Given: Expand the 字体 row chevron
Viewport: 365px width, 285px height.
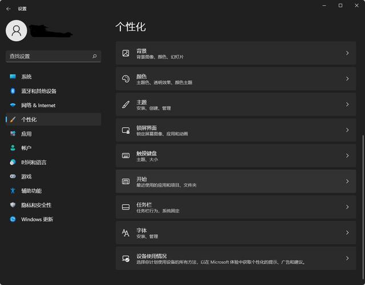Looking at the screenshot, I should (x=347, y=233).
